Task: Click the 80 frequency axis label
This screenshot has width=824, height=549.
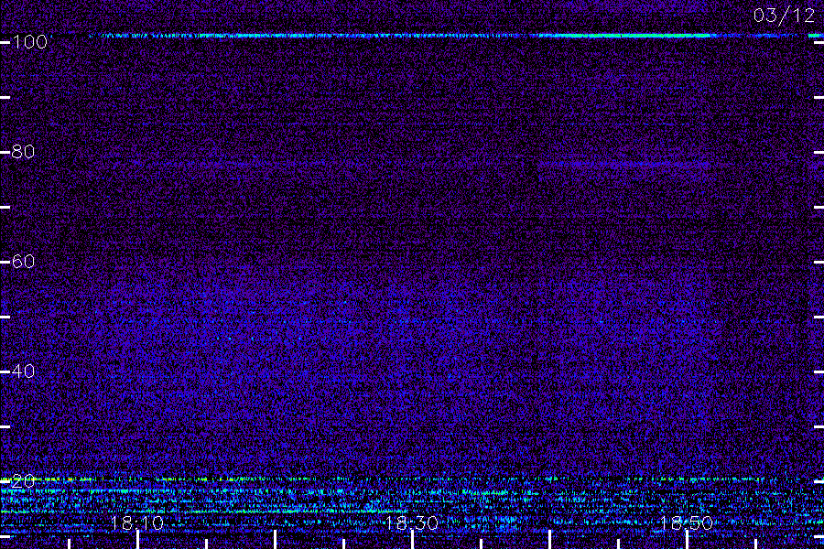Action: point(23,152)
